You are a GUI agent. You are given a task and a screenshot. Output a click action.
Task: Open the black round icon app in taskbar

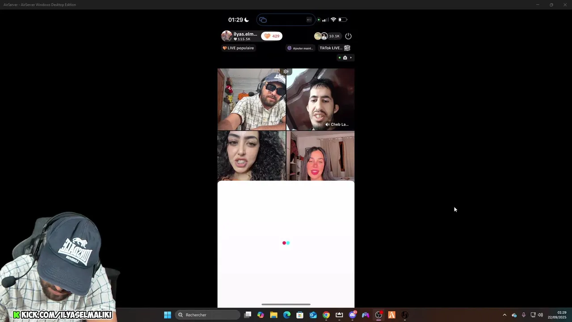pyautogui.click(x=405, y=315)
